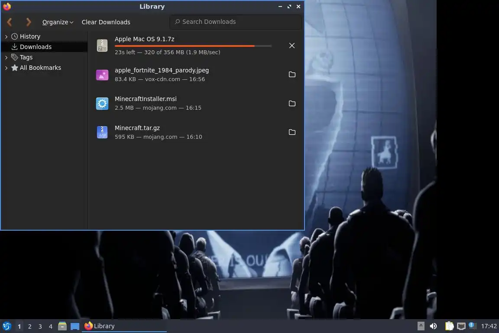
Task: Click the '2.5 MB — mojang.com — 16:15' details
Action: coord(158,108)
